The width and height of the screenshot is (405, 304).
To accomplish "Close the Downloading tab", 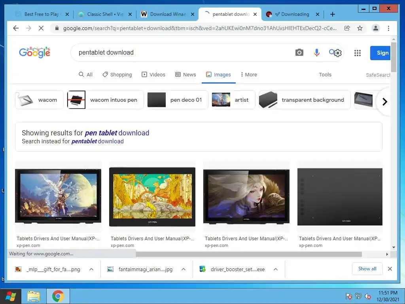I will 318,14.
